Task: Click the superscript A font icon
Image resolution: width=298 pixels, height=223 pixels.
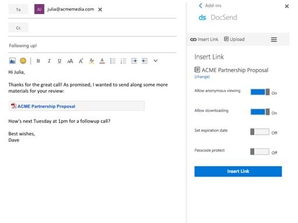Action: coord(81,61)
